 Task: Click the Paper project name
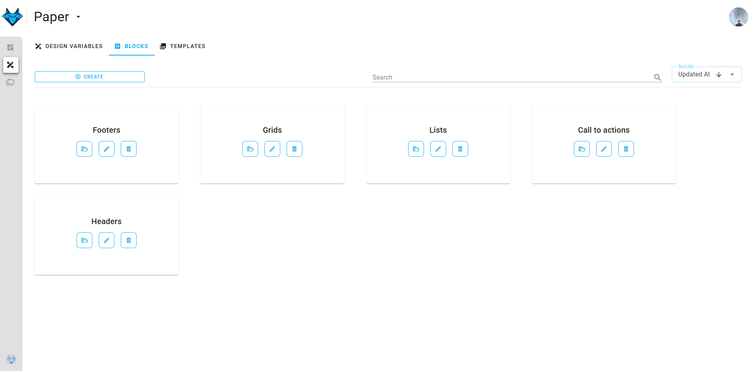51,17
